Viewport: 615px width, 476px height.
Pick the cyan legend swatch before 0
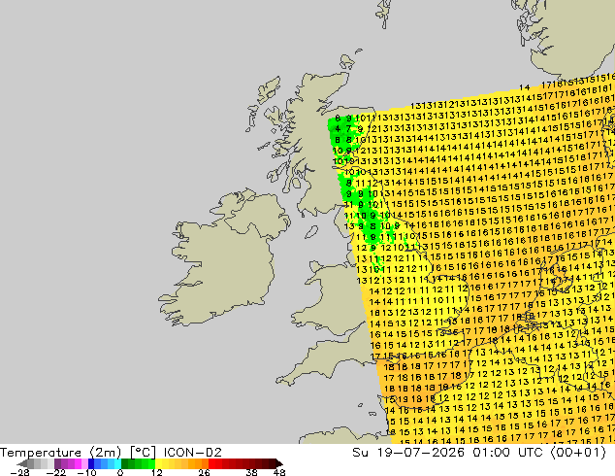click(117, 463)
